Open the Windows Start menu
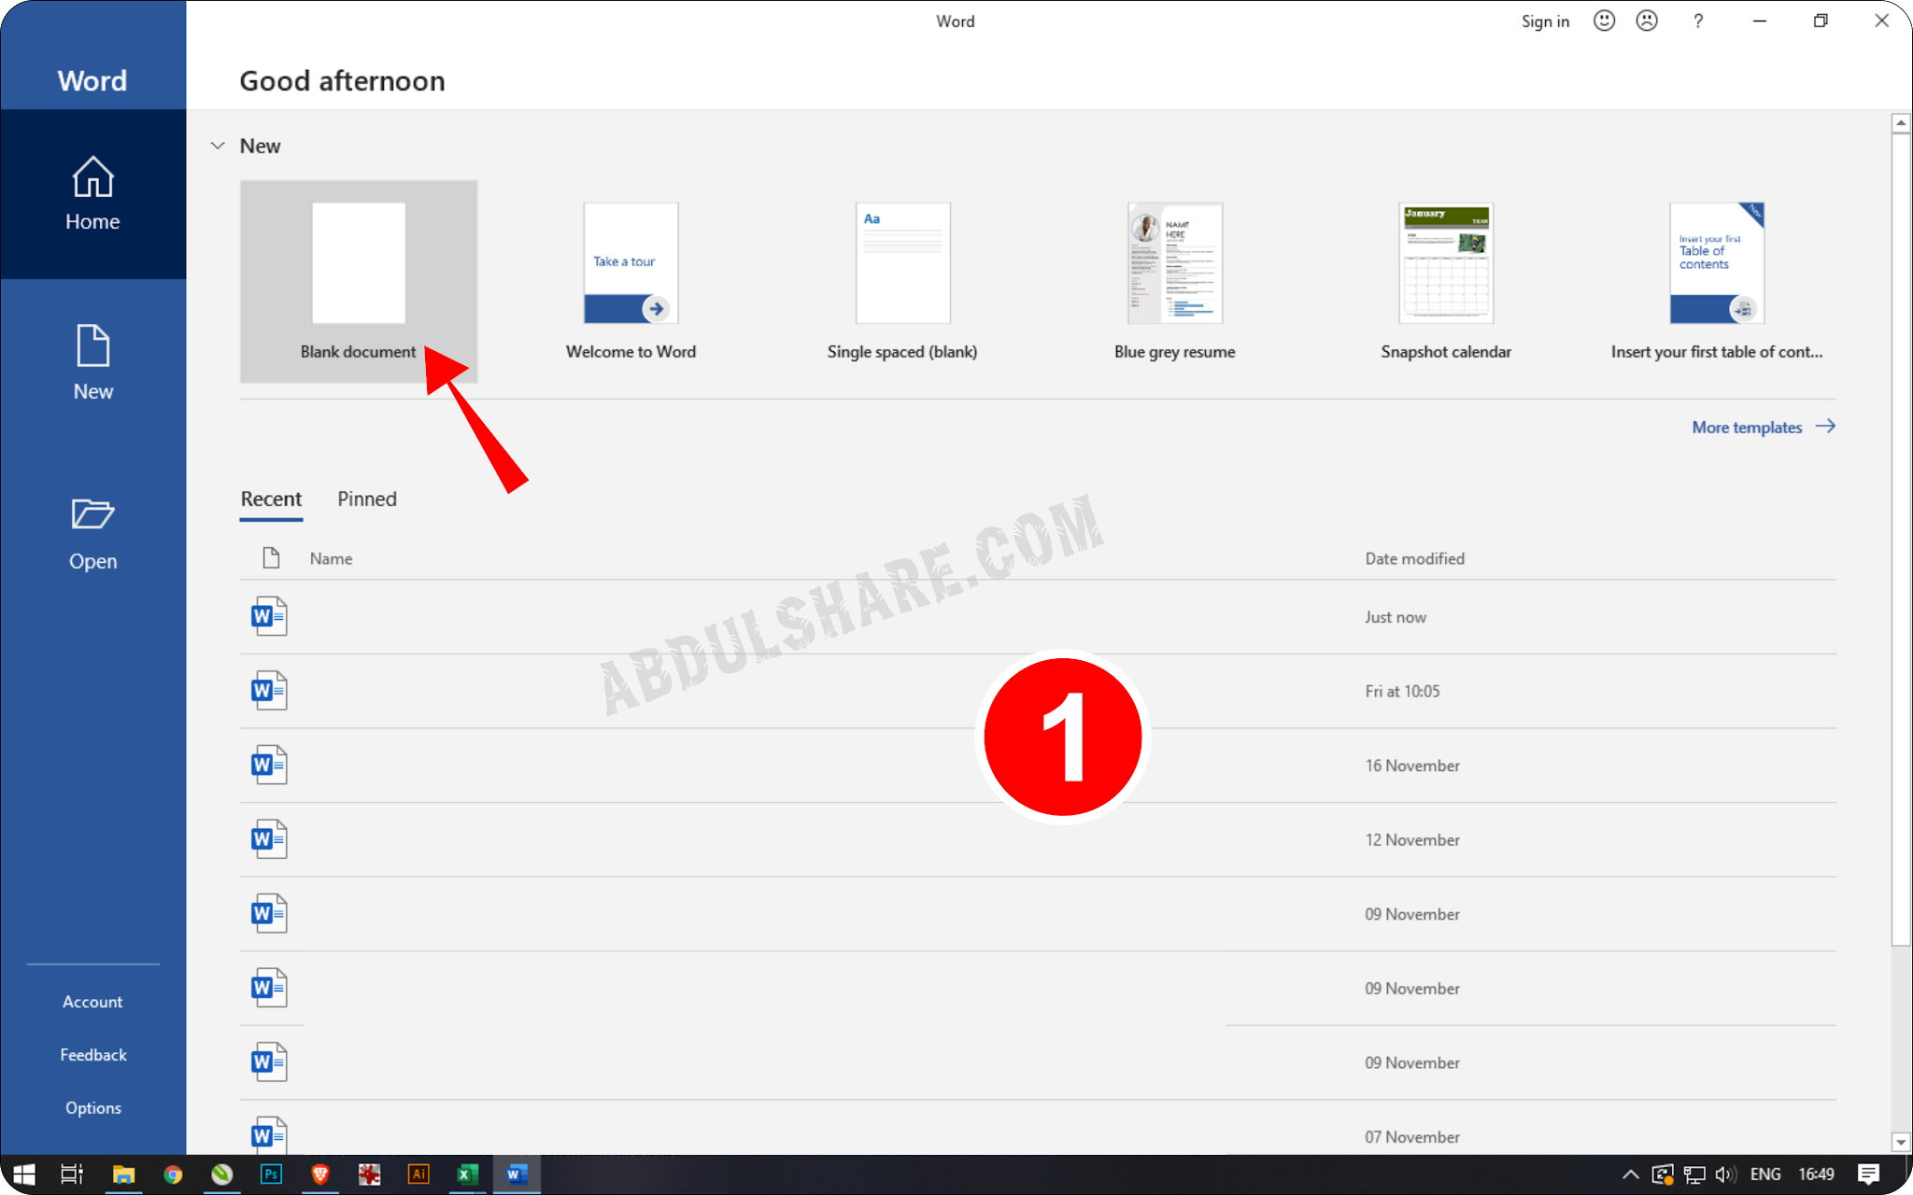This screenshot has height=1195, width=1913. (24, 1174)
